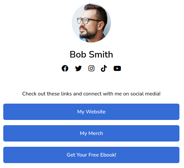Select the man with glasses avatar
This screenshot has height=168, width=184.
pyautogui.click(x=92, y=23)
